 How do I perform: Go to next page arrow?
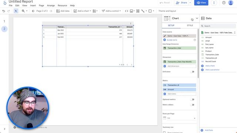[x=51, y=11]
